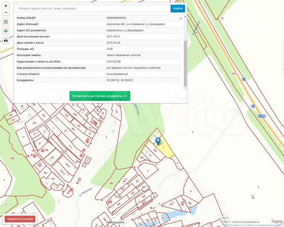Click the upper bus stop icon on highway
284x227 pixels.
click(244, 79)
